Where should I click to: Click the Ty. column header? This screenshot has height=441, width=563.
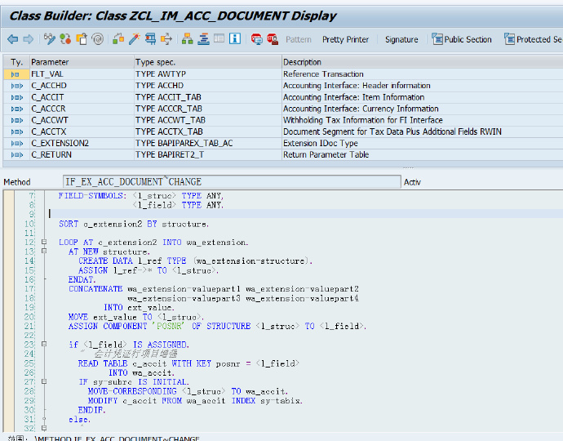[x=16, y=62]
